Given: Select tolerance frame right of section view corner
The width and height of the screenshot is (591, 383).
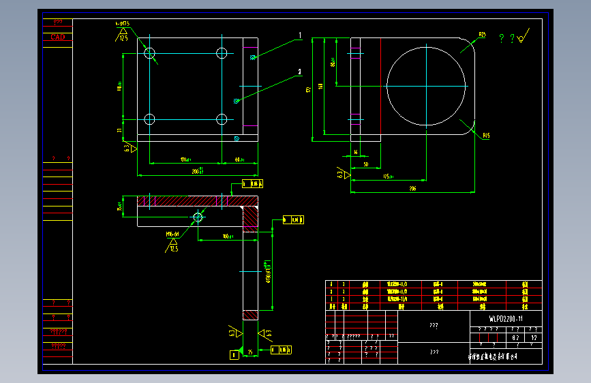Looking at the screenshot, I should (293, 219).
